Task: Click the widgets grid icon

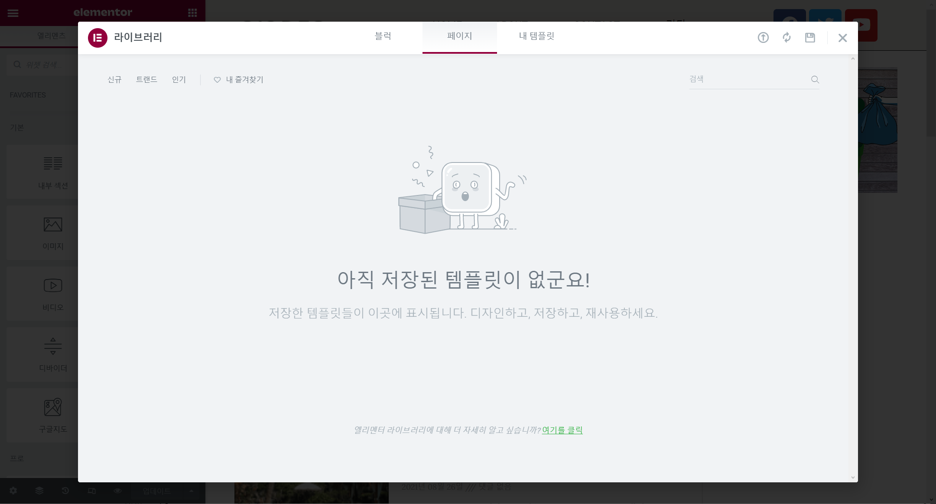Action: pos(192,13)
